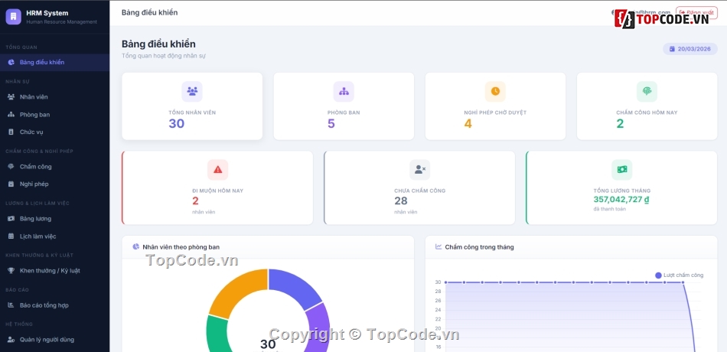The width and height of the screenshot is (727, 352).
Task: Click the calendar icon in the date badge
Action: [673, 49]
